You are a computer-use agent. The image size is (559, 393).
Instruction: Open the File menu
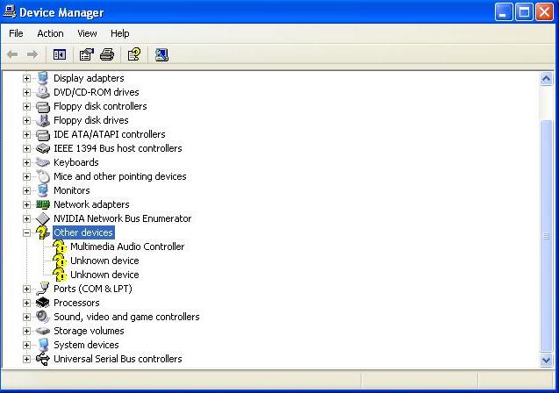click(x=16, y=33)
